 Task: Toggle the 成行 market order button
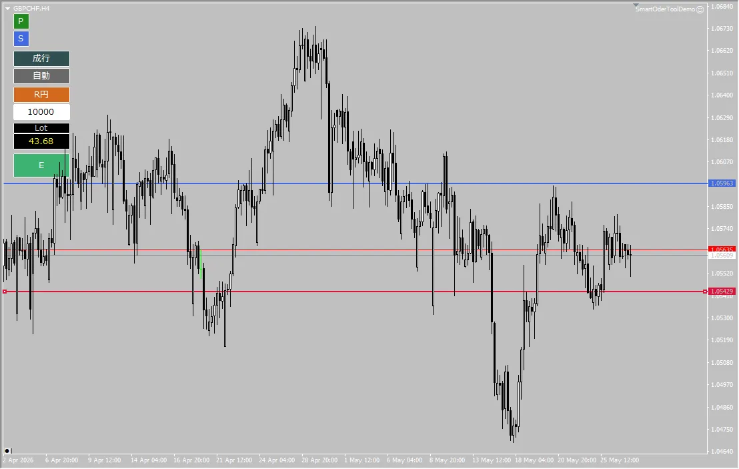41,59
